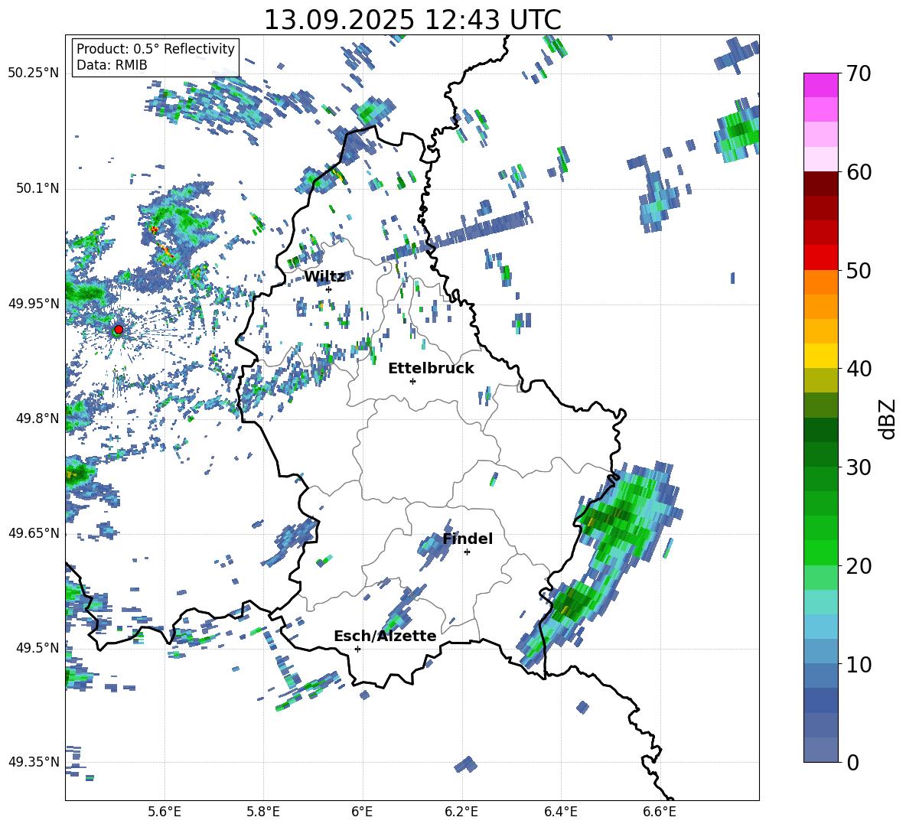The height and width of the screenshot is (827, 906).
Task: Click the 5.8°E longitude label
Action: pos(263,812)
